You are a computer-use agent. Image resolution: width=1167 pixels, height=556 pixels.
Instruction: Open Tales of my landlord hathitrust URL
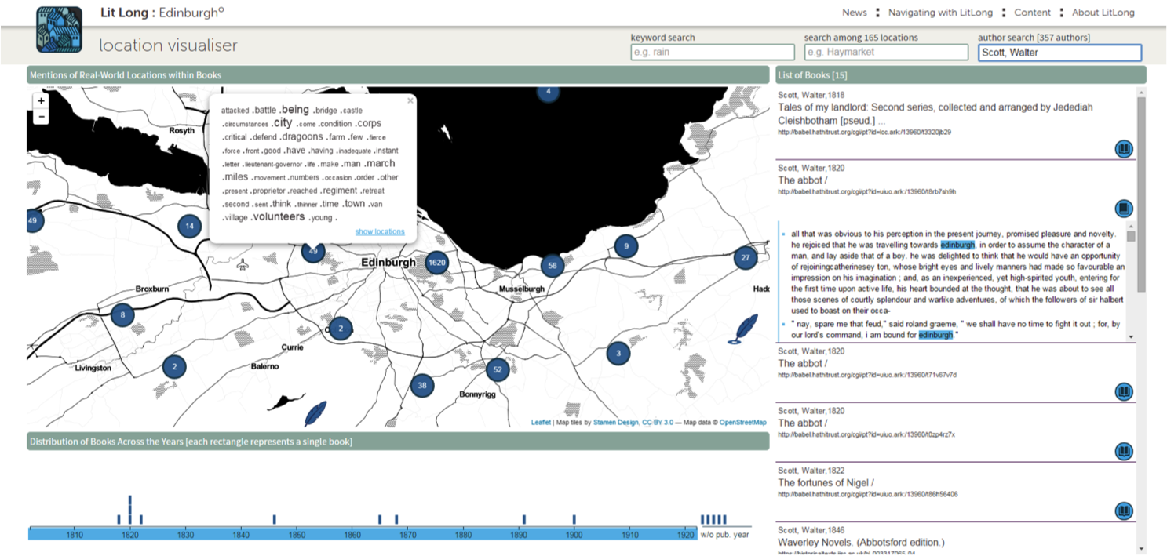(x=864, y=133)
